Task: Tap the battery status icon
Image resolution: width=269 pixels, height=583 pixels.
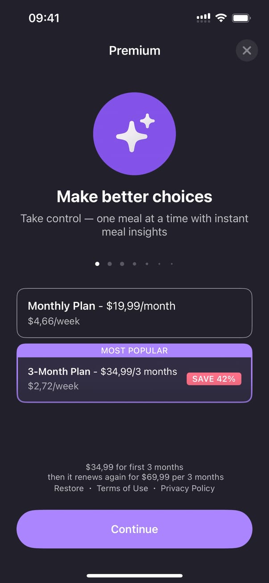Action: [241, 18]
